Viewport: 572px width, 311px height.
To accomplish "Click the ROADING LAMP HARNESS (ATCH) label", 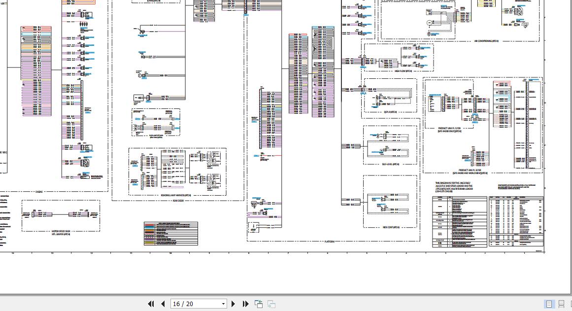I will (x=176, y=195).
